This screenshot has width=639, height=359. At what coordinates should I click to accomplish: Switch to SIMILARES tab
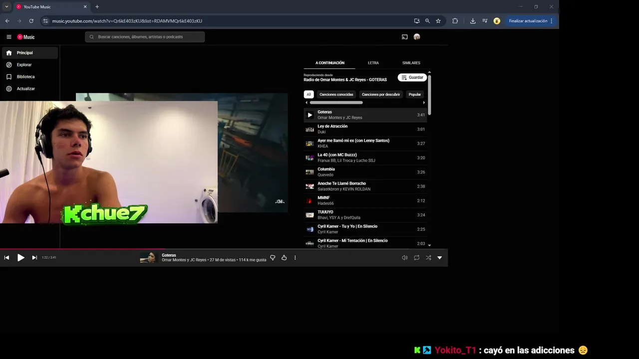point(411,63)
